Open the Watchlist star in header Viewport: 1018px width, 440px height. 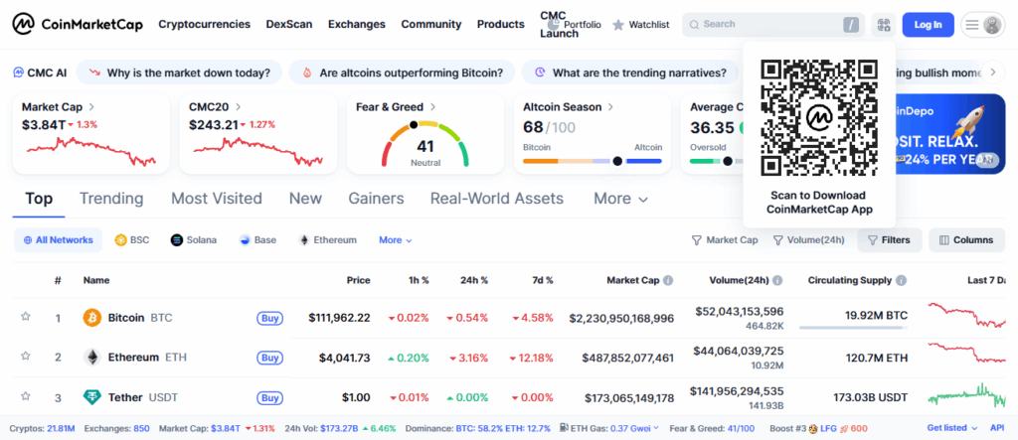618,25
